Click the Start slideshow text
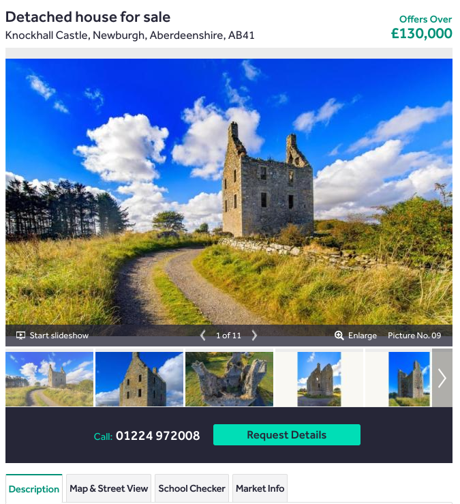Screen dimensions: 460x504 59,336
